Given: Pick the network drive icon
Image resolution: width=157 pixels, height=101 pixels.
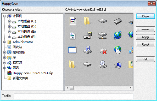Looking at the screenshot, I should tap(102, 35).
